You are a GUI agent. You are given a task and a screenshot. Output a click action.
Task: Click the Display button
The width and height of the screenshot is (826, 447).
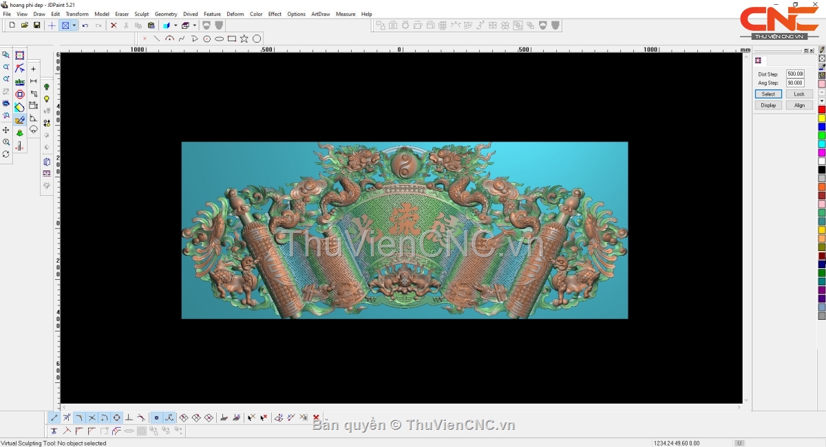coord(768,105)
